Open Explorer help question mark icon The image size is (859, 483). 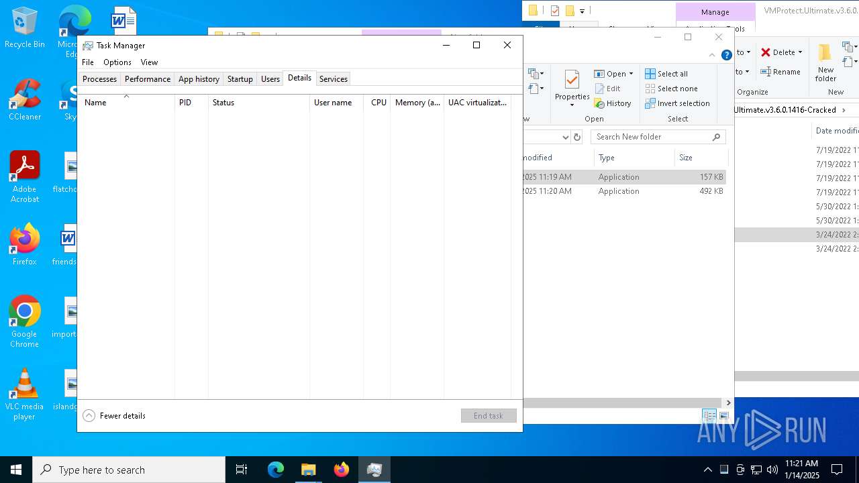[x=727, y=55]
